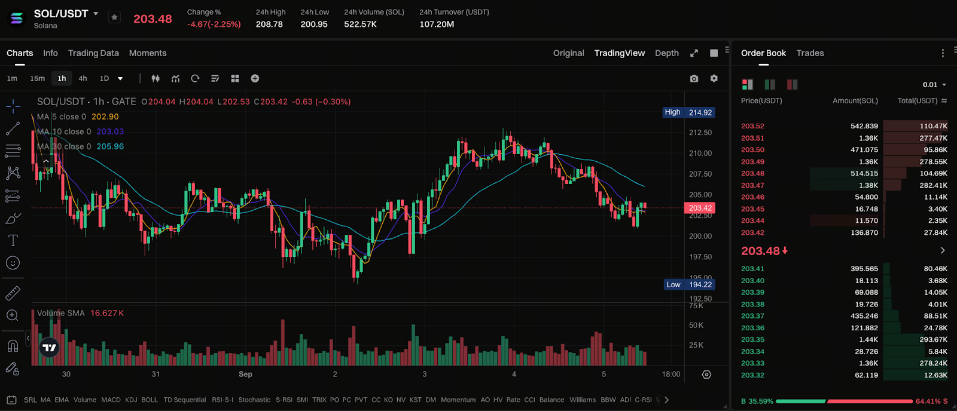Click the TradingView logo badge
957x411 pixels.
49,347
